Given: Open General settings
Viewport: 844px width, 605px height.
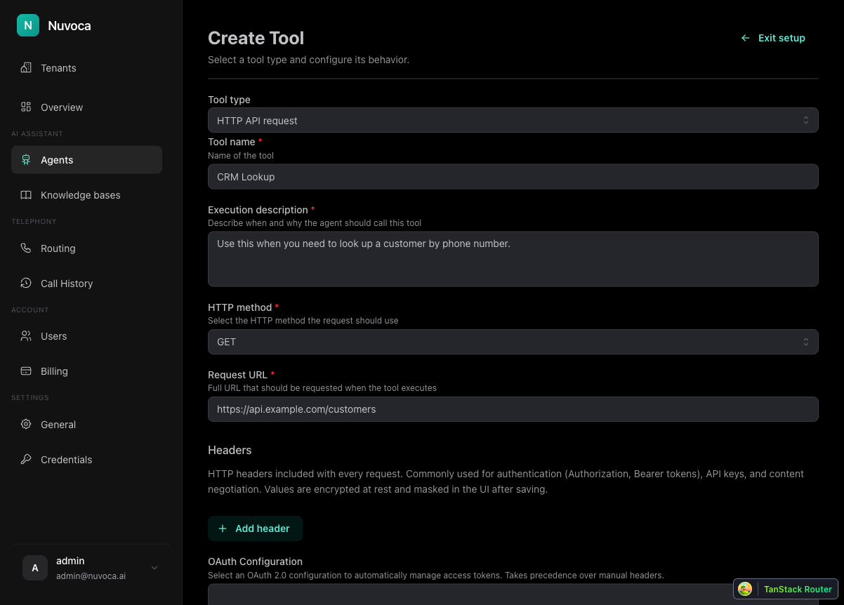Looking at the screenshot, I should (x=86, y=424).
